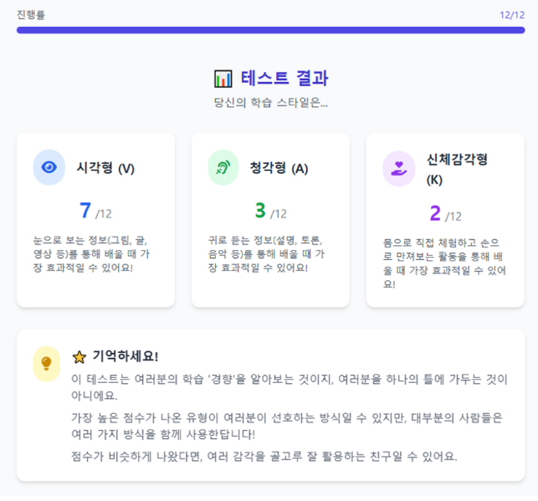Click the purple score 2 of 신체감각형

coord(434,213)
